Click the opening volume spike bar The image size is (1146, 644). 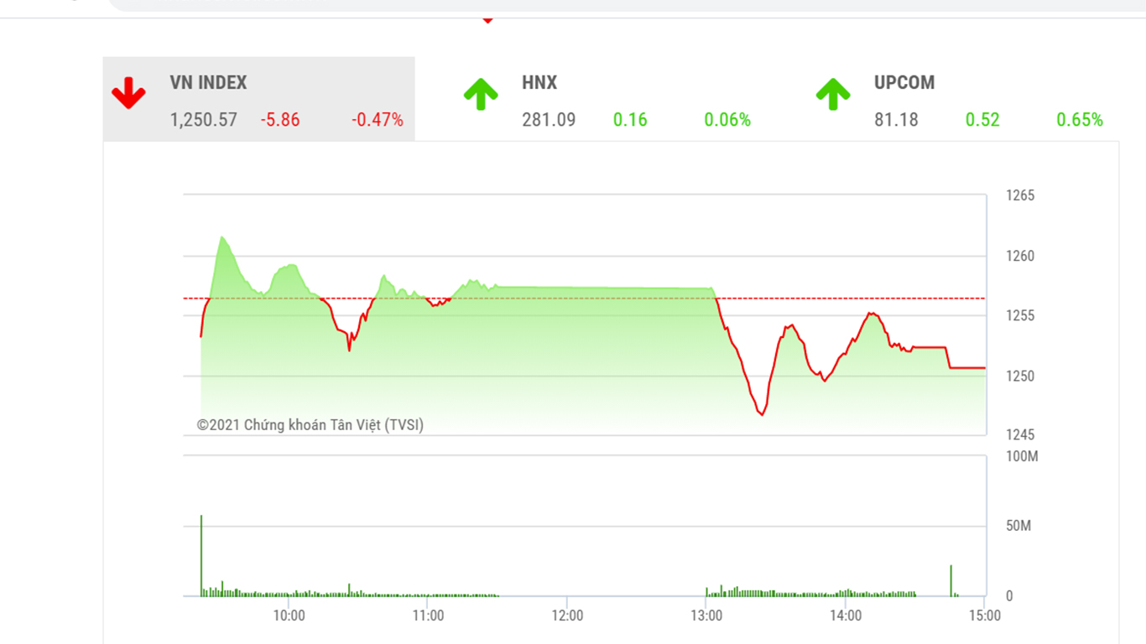[201, 556]
